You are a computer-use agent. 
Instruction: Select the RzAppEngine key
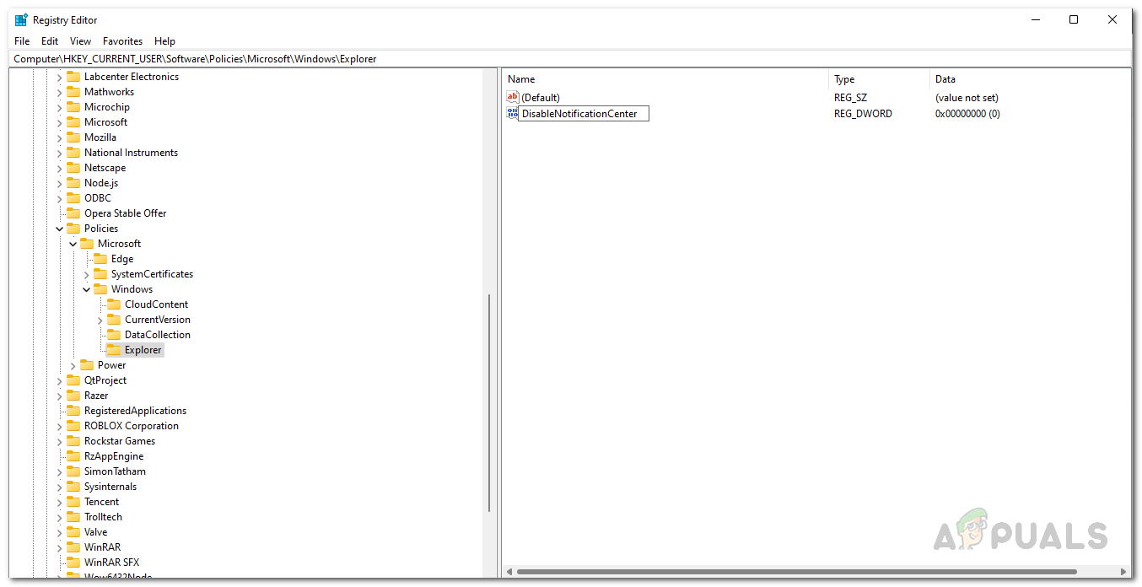coord(114,456)
